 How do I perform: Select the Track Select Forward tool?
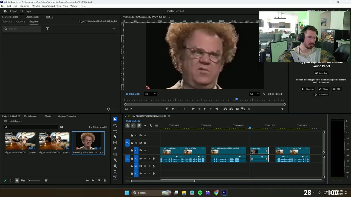(115, 125)
